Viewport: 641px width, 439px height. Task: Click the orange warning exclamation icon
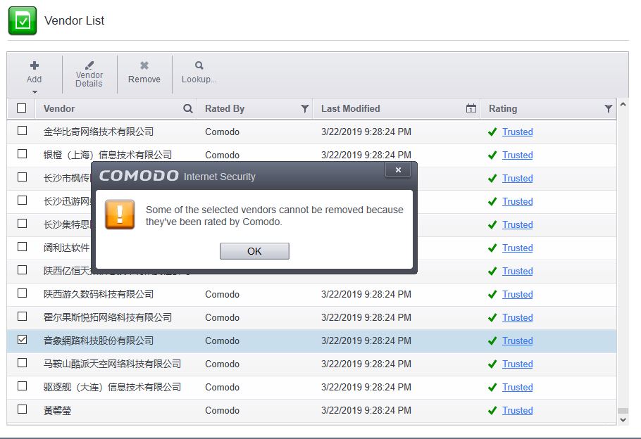pos(120,215)
